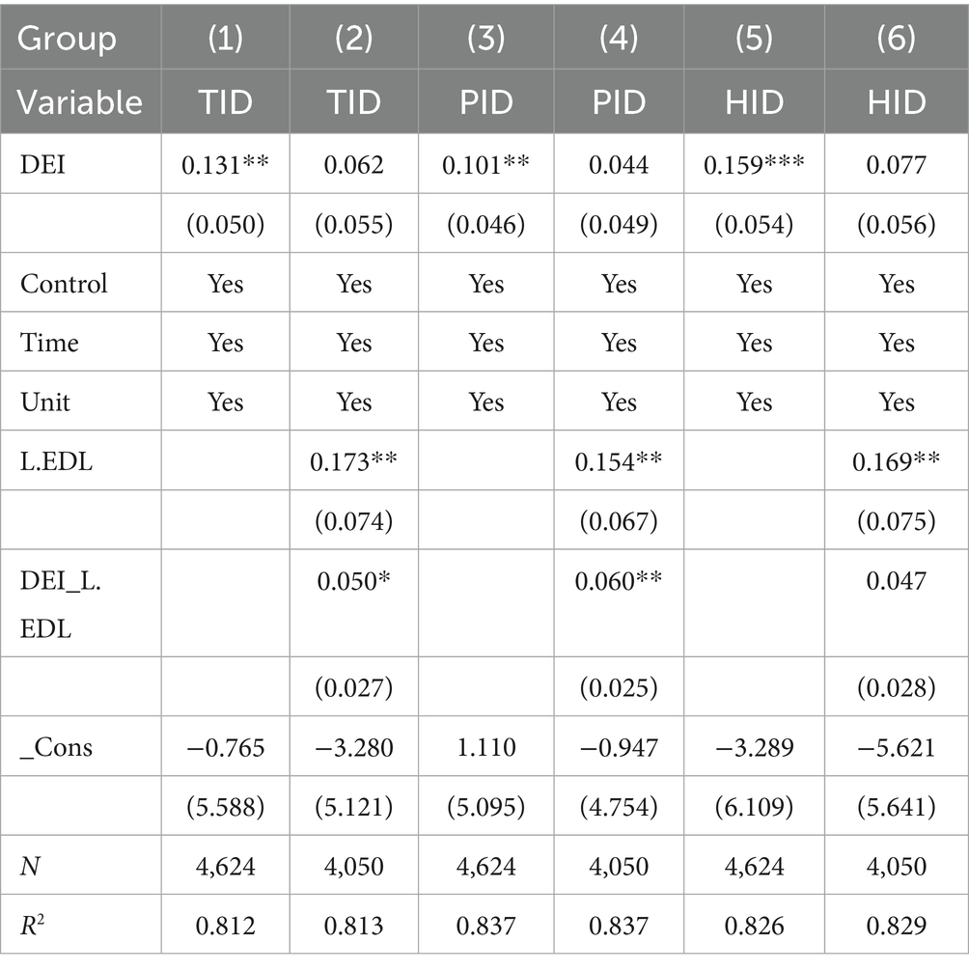
Task: Click the 0.829 R-squared value
Action: coord(896,925)
